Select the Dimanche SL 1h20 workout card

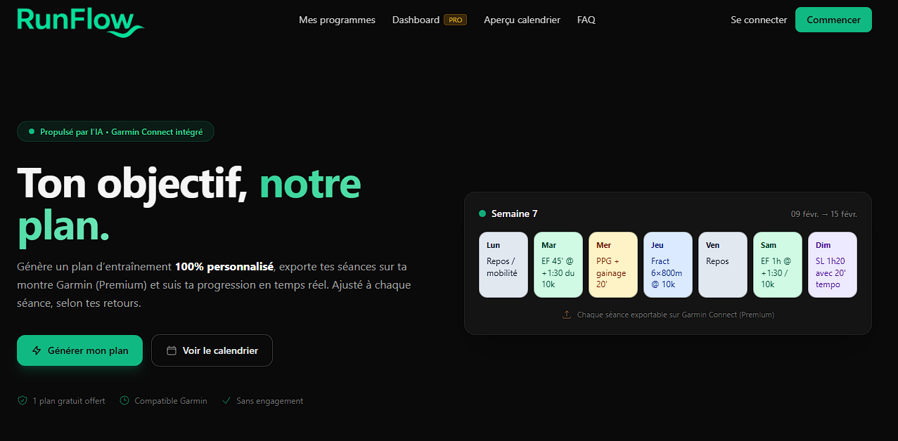click(x=832, y=265)
